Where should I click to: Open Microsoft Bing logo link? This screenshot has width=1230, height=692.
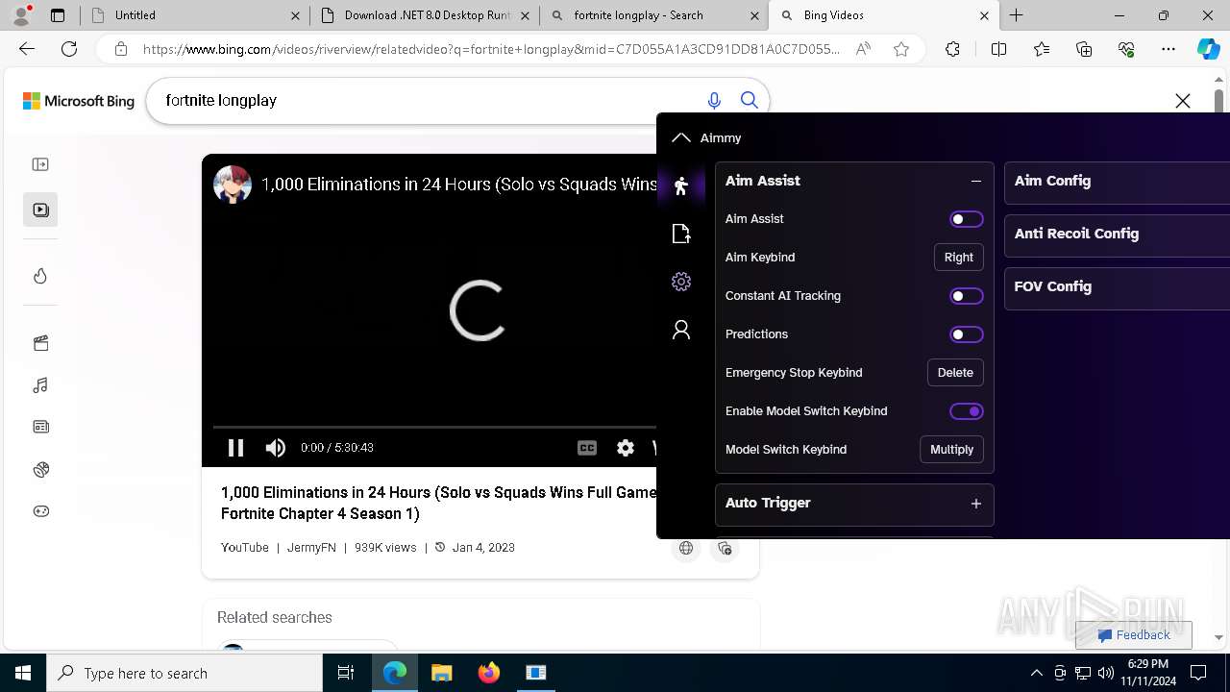tap(79, 101)
